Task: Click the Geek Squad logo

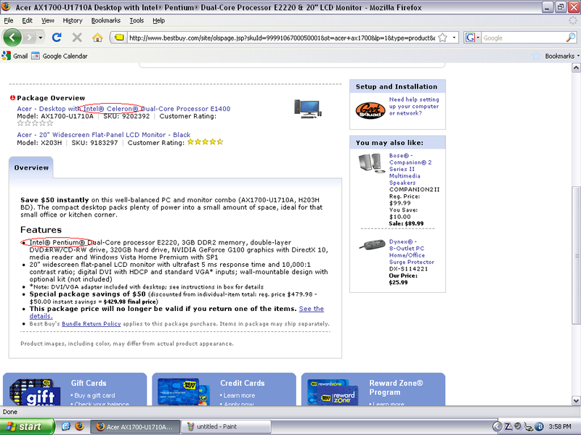Action: 370,110
